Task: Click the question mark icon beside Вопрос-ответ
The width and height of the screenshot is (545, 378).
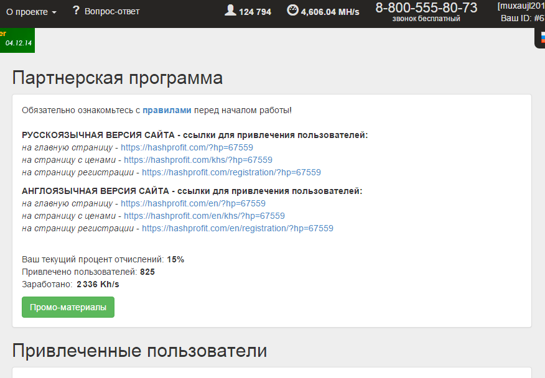Action: click(76, 11)
